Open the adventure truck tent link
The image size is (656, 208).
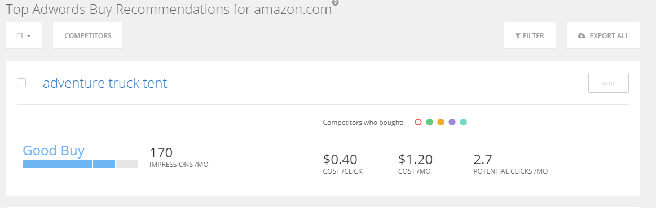(105, 83)
